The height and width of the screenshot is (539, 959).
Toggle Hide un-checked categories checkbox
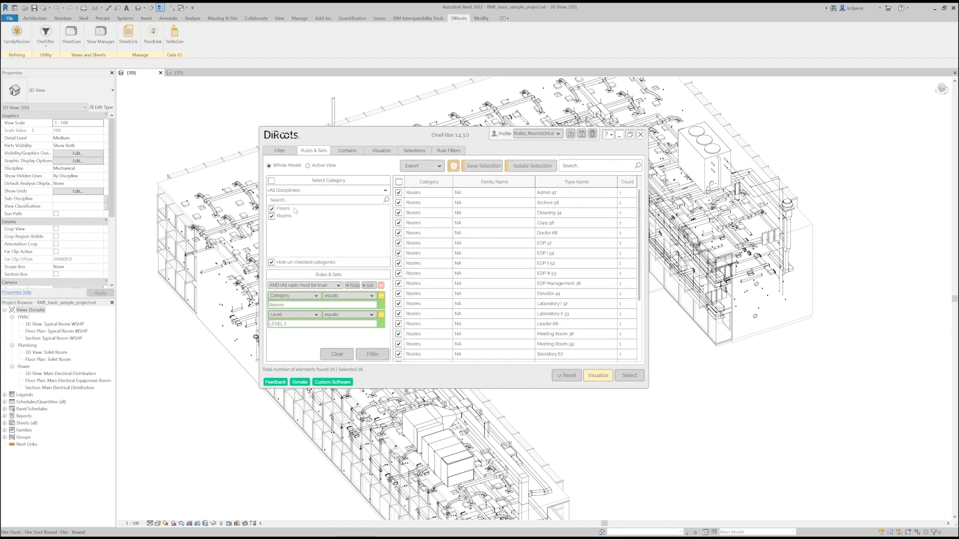click(272, 262)
